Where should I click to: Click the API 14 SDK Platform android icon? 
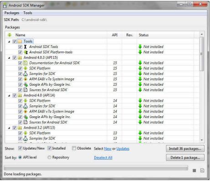pos(26,101)
